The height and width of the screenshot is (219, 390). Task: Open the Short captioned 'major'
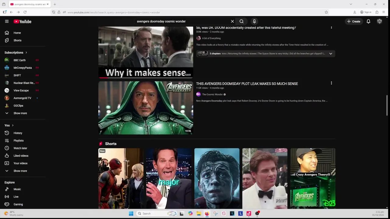[169, 179]
